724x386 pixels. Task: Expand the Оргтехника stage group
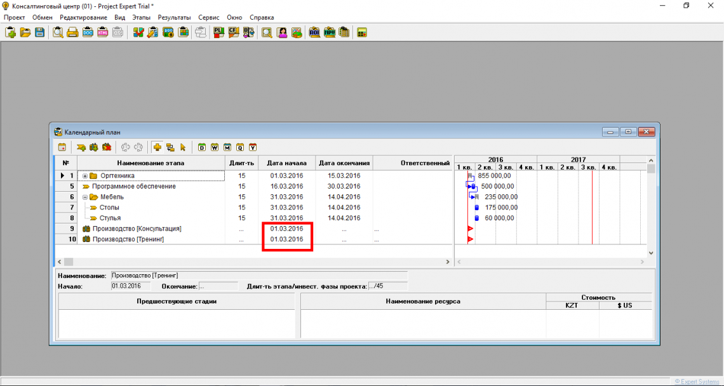coord(85,176)
